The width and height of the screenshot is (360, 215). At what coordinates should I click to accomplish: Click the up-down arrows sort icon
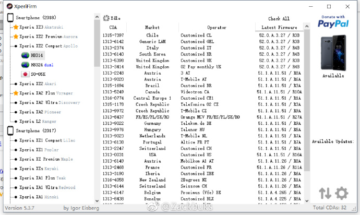coord(325,193)
